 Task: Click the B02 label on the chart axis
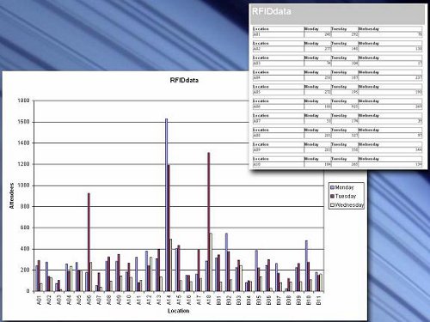[229, 301]
